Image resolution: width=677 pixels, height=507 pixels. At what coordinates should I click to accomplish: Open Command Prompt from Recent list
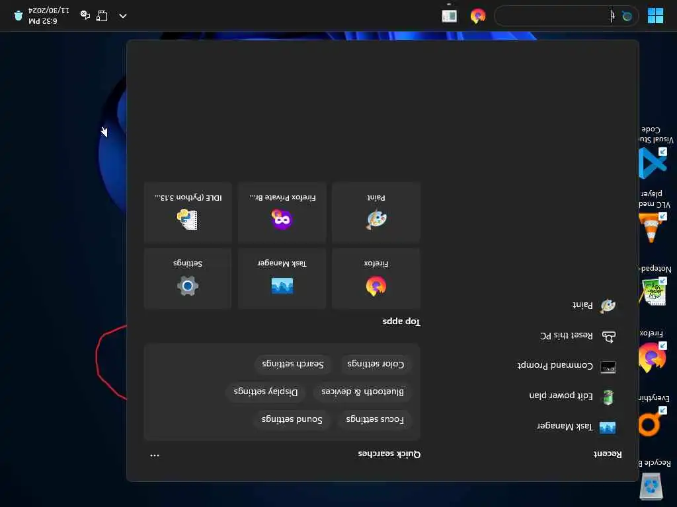[566, 366]
